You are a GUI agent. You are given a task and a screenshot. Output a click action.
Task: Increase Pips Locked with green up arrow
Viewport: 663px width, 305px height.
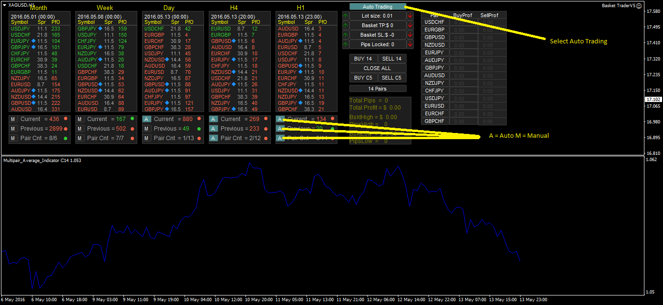[346, 44]
